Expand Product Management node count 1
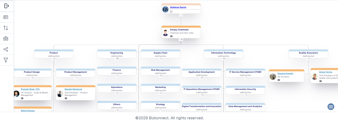338x120 pixels. coord(75,78)
